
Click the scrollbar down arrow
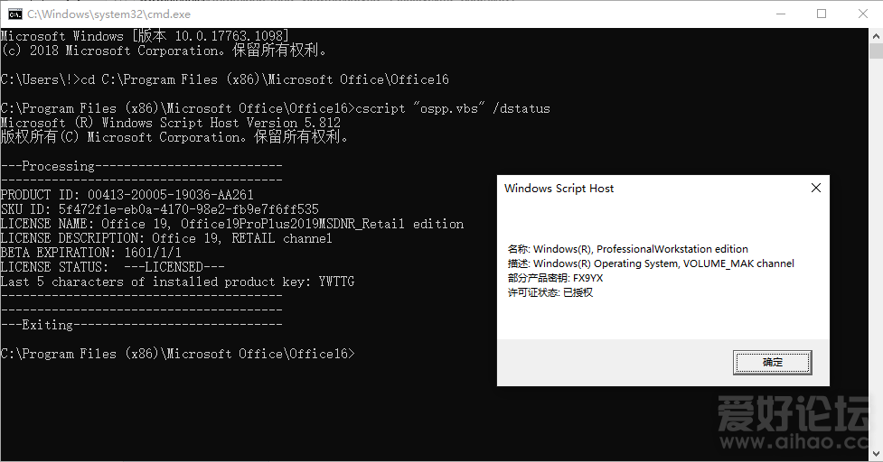click(875, 454)
